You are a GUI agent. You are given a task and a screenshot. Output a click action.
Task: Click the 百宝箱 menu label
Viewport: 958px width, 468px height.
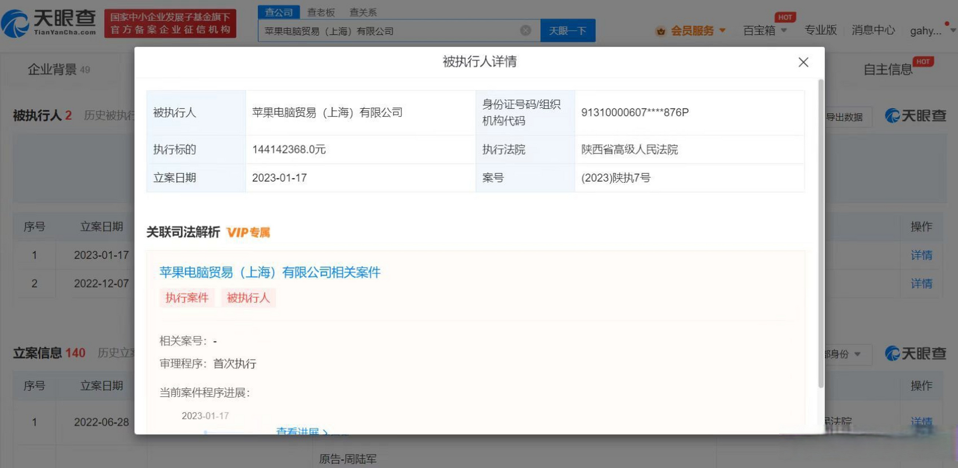point(759,30)
